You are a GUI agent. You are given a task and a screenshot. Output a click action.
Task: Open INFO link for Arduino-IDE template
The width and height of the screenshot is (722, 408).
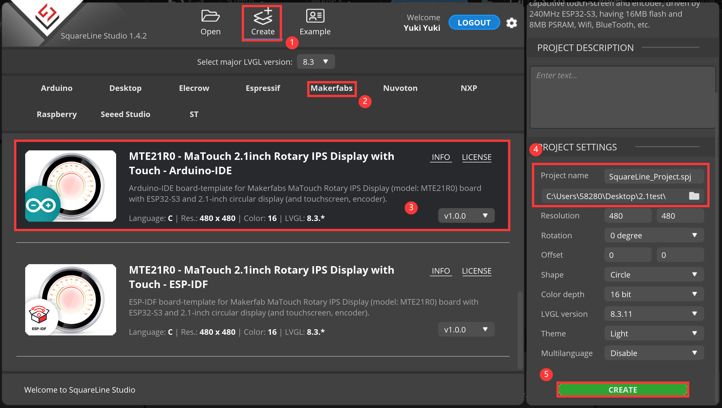click(x=441, y=157)
